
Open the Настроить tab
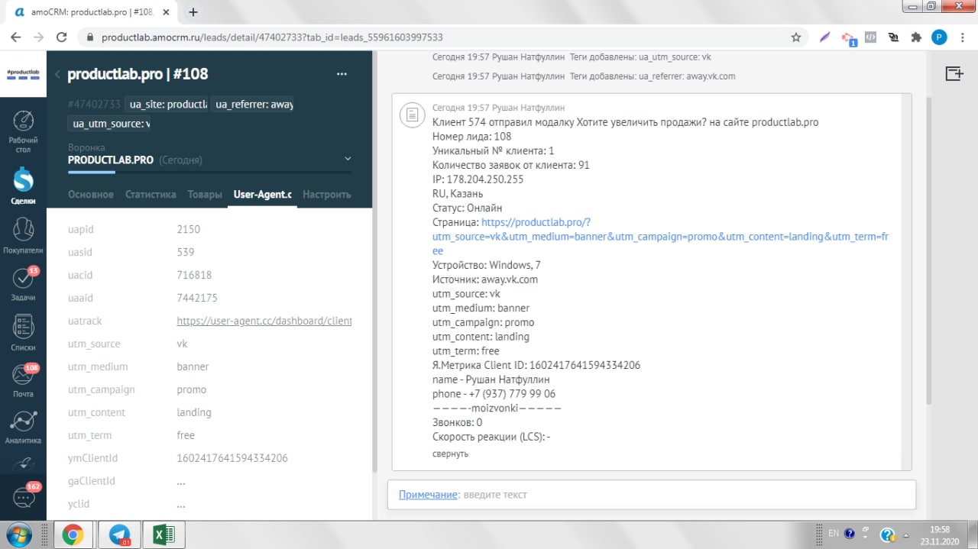tap(327, 195)
